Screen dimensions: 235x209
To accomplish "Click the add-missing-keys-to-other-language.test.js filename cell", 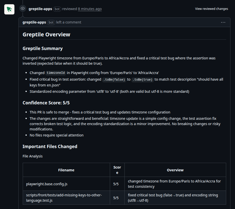I will 66,198.
